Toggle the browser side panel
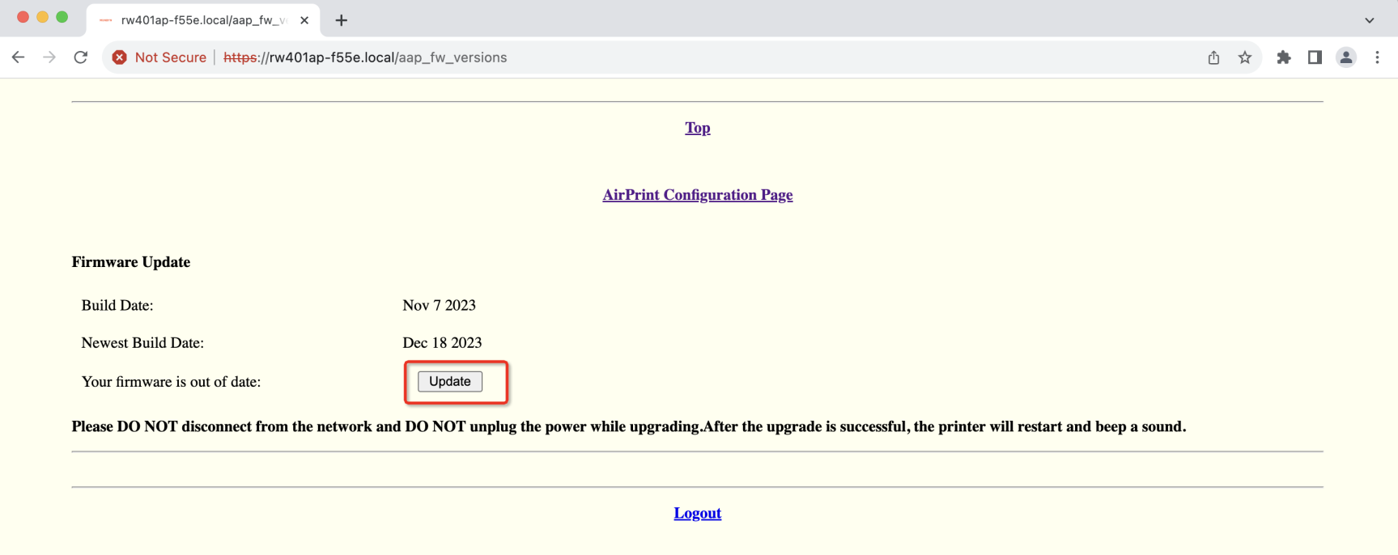This screenshot has height=555, width=1398. pos(1315,57)
